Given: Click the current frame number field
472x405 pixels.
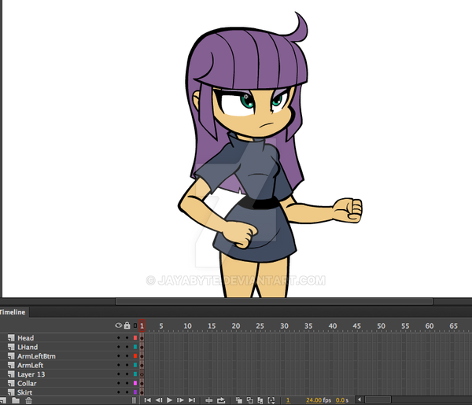Looking at the screenshot, I should click(288, 400).
